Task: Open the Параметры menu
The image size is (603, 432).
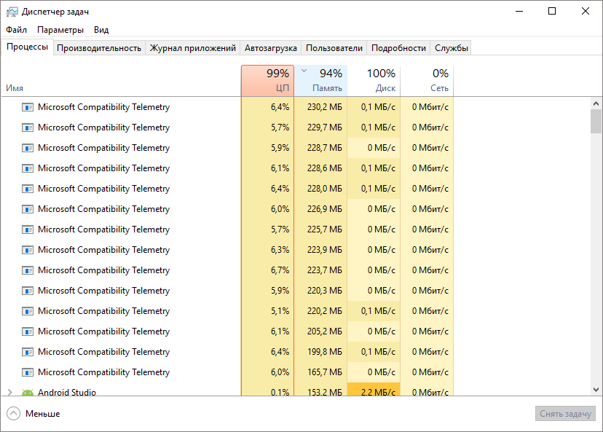Action: [x=60, y=30]
